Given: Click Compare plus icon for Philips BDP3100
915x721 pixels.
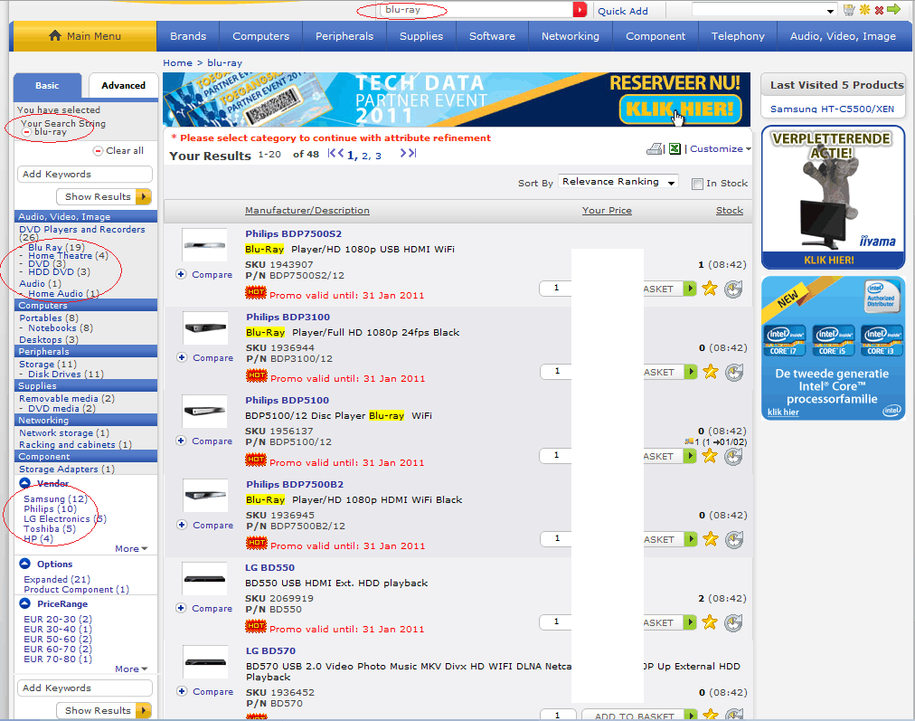Looking at the screenshot, I should 182,357.
